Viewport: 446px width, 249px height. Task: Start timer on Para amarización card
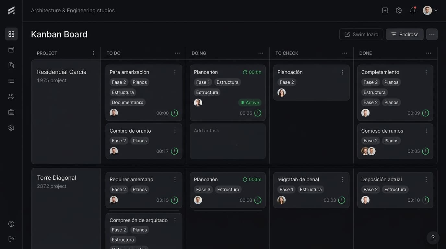[x=174, y=113]
